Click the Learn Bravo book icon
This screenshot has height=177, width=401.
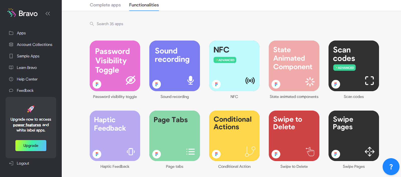pos(11,68)
